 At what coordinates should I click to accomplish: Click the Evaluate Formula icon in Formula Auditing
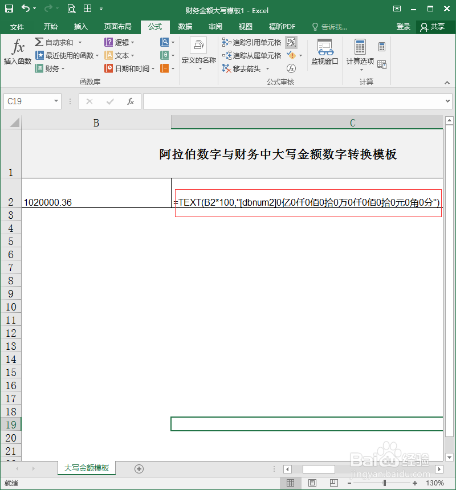click(x=291, y=68)
